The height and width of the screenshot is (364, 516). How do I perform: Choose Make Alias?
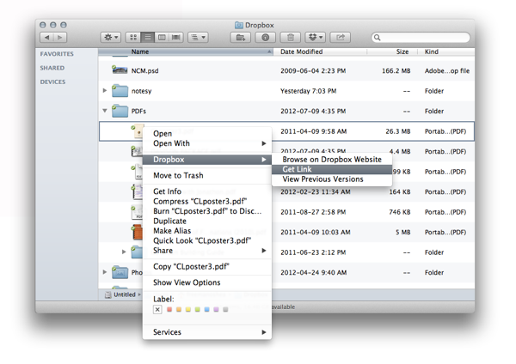click(x=207, y=231)
